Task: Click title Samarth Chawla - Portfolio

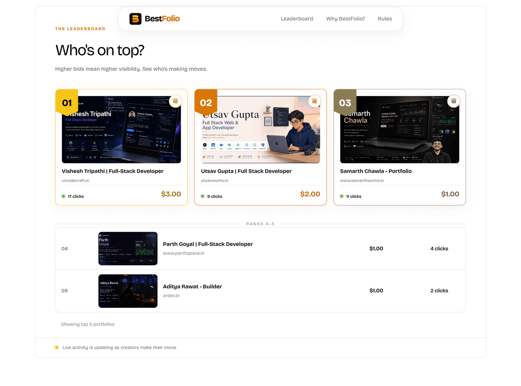Action: point(376,171)
